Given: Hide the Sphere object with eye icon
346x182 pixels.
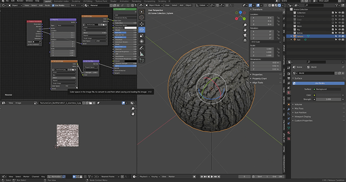Looking at the screenshot, I should click(340, 36).
